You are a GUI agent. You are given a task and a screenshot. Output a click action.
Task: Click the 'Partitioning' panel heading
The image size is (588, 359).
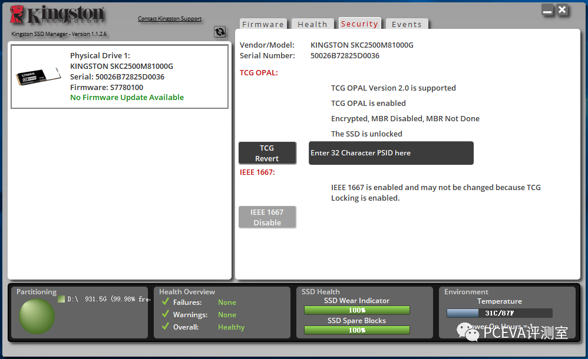click(x=37, y=291)
